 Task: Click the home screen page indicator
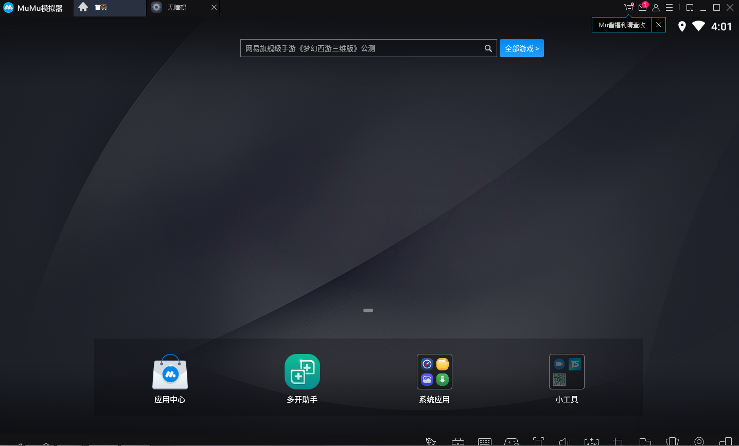(x=368, y=311)
